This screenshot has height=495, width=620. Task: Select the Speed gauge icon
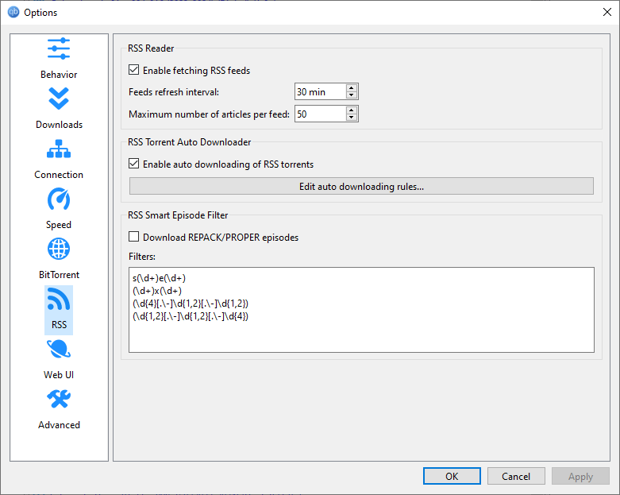59,199
